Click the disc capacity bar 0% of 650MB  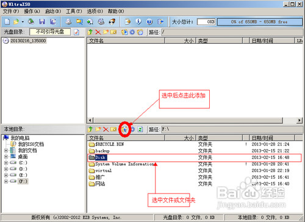260,22
